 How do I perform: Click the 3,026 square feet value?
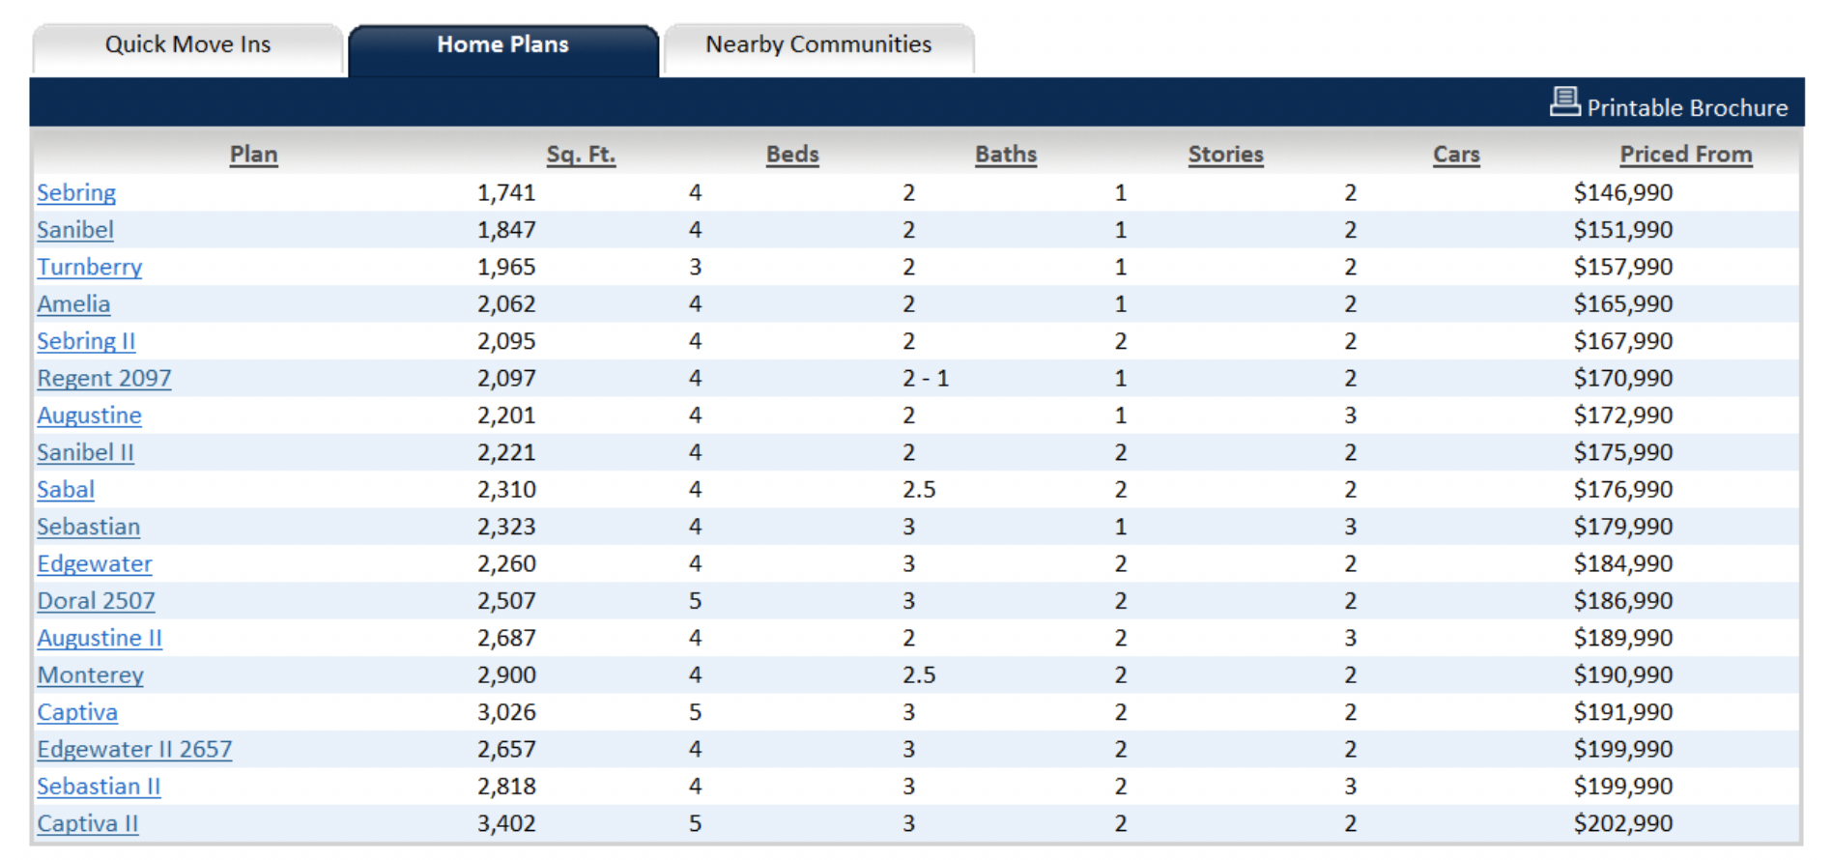pos(506,712)
